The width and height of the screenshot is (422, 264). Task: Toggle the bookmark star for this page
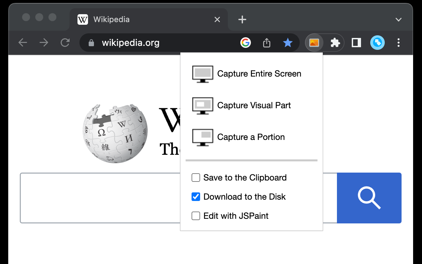click(287, 43)
